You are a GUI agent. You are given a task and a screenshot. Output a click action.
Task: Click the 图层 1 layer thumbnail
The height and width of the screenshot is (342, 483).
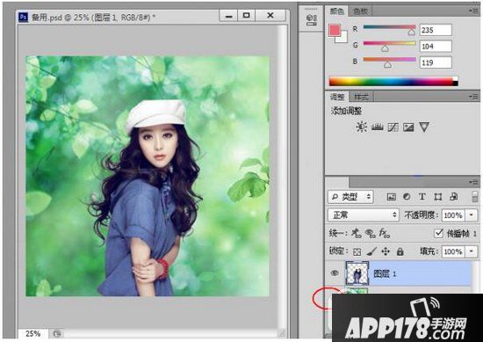tap(357, 273)
